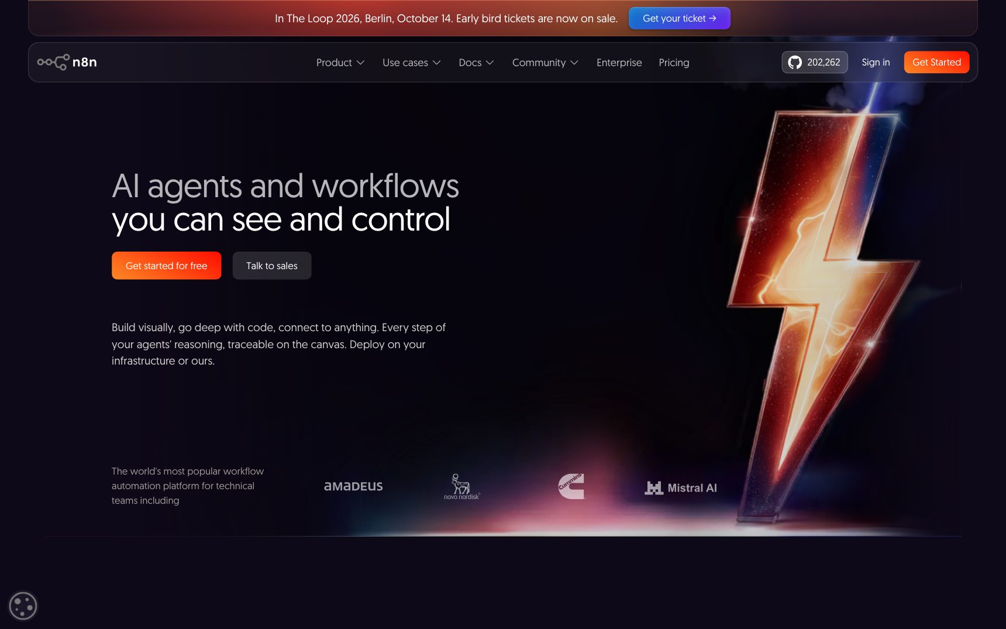The height and width of the screenshot is (629, 1006).
Task: Go to the Enterprise page
Action: click(x=619, y=63)
